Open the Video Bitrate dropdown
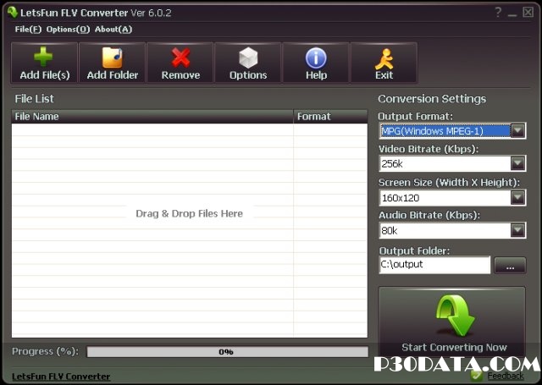 [x=517, y=164]
